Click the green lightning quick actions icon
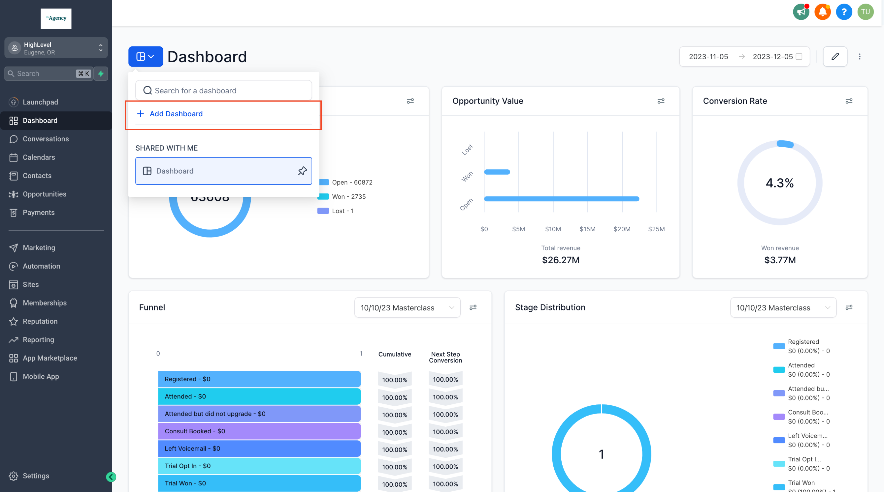 click(x=101, y=74)
